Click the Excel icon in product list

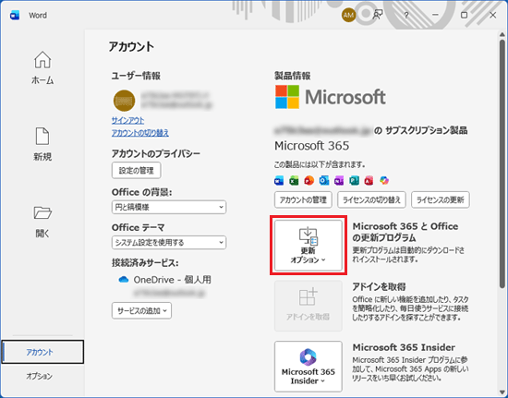[x=294, y=180]
